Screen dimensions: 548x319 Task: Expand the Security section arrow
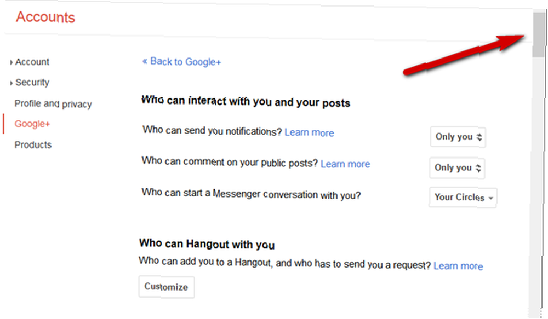(x=11, y=83)
